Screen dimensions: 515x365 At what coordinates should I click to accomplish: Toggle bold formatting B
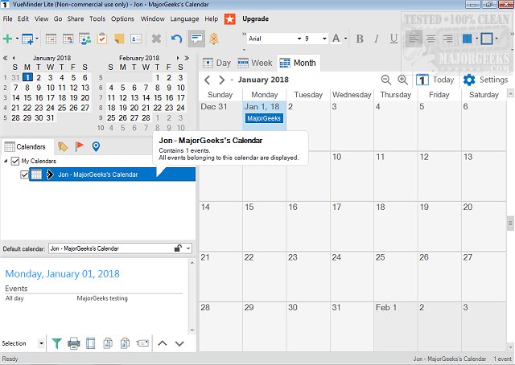pos(360,39)
